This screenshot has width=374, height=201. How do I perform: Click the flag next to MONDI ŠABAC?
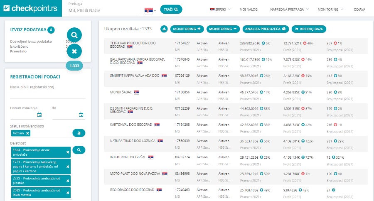coord(136,92)
